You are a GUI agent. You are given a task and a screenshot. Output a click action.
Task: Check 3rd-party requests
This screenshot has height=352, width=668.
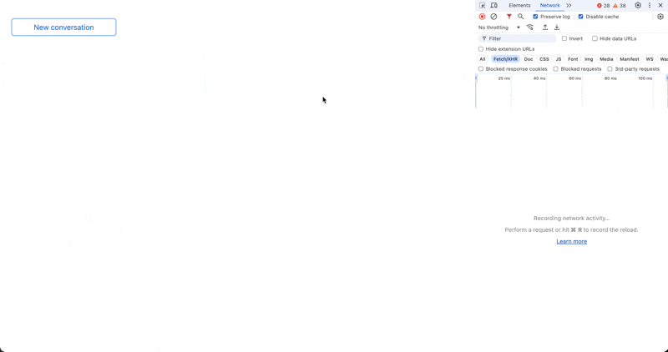[610, 69]
